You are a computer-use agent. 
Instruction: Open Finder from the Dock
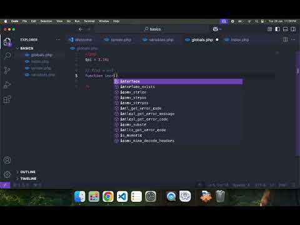tap(80, 196)
